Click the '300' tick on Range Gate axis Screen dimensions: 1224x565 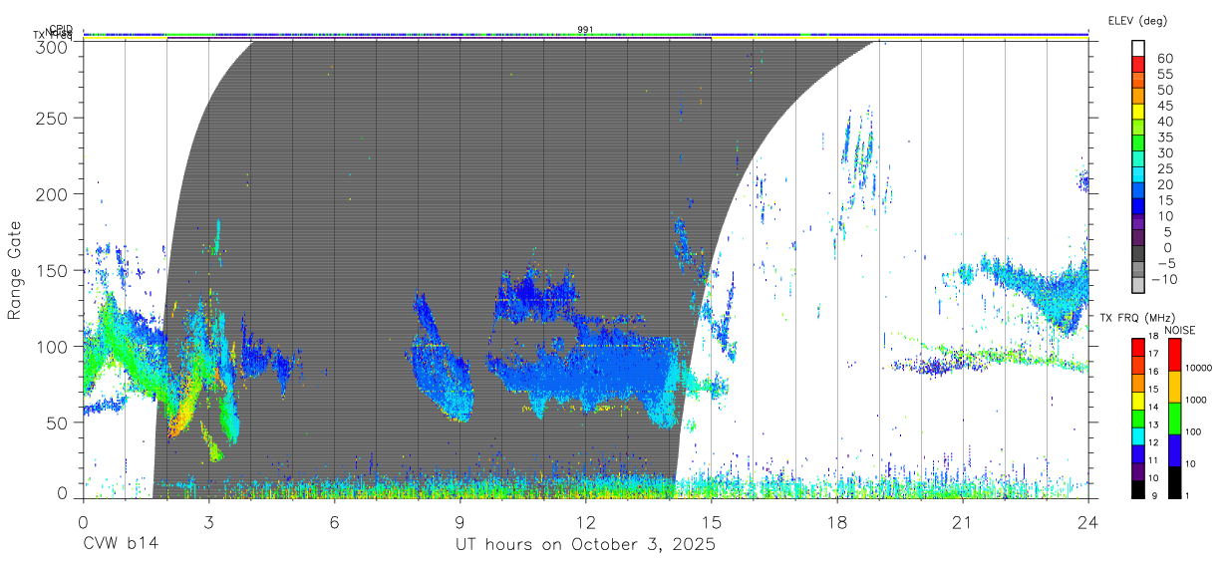[52, 46]
